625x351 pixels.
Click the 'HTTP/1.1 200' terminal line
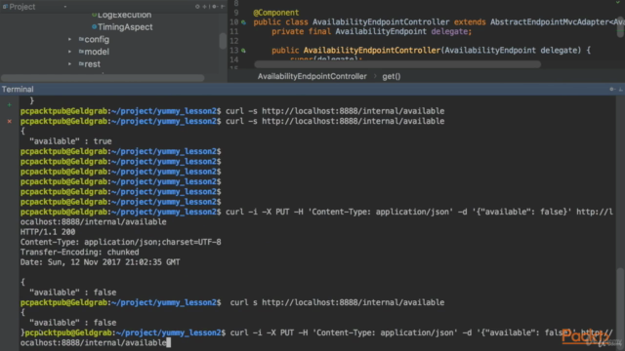coord(48,232)
